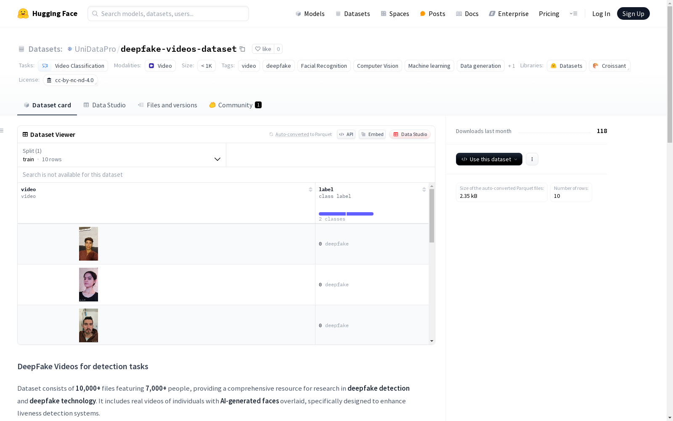673x421 pixels.
Task: Select the Dataset card tab
Action: click(x=47, y=105)
